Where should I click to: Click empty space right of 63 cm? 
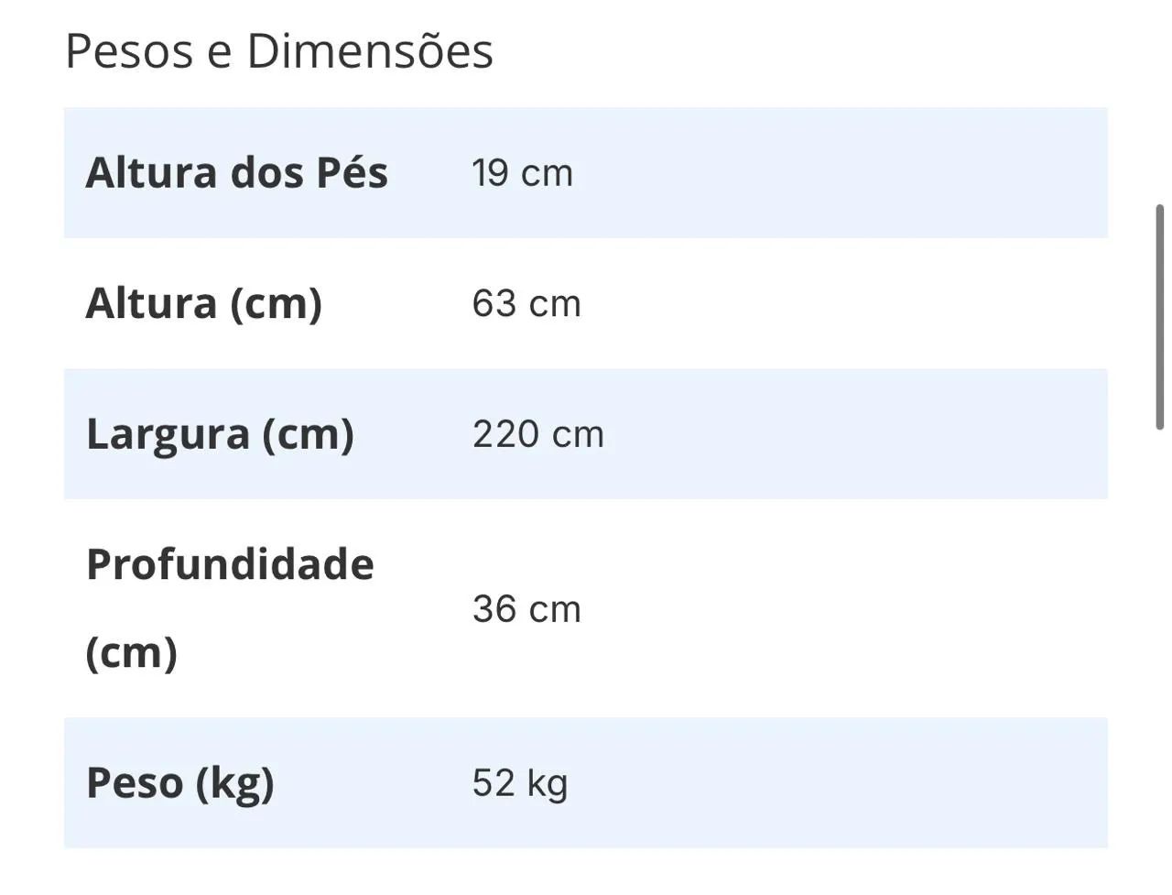point(824,304)
